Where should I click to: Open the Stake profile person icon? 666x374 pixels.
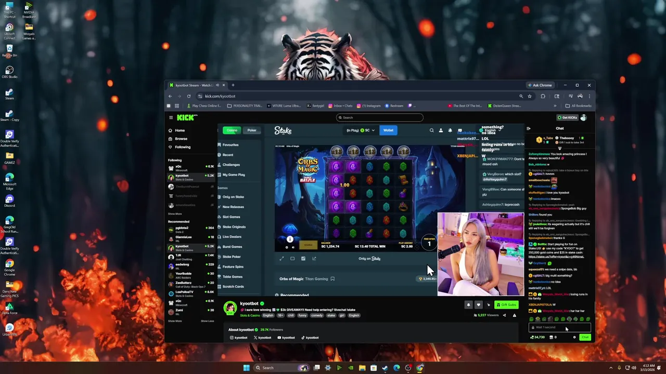point(441,130)
